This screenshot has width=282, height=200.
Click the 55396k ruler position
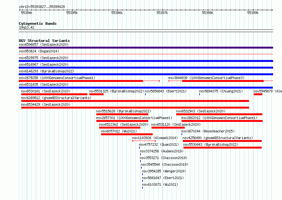click(117, 13)
